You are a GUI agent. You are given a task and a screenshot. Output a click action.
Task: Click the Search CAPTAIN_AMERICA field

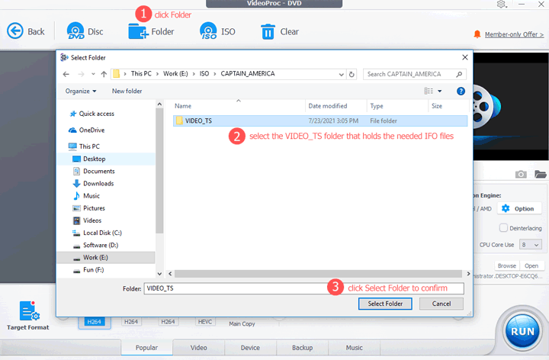point(415,74)
